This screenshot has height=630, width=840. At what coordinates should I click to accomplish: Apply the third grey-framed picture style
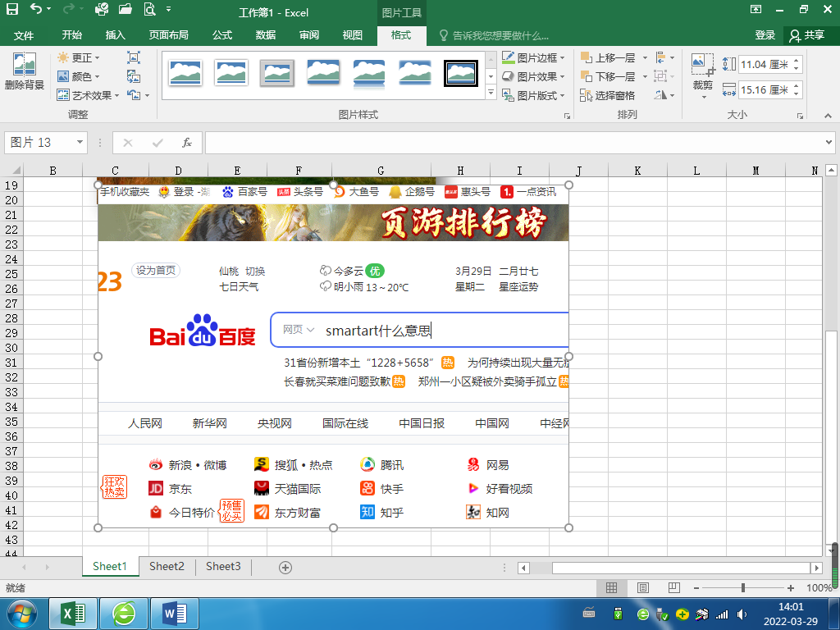click(x=277, y=73)
